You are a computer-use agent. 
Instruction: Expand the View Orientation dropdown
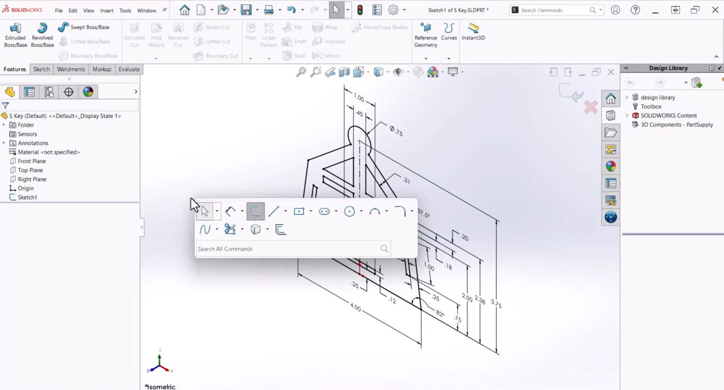[368, 72]
